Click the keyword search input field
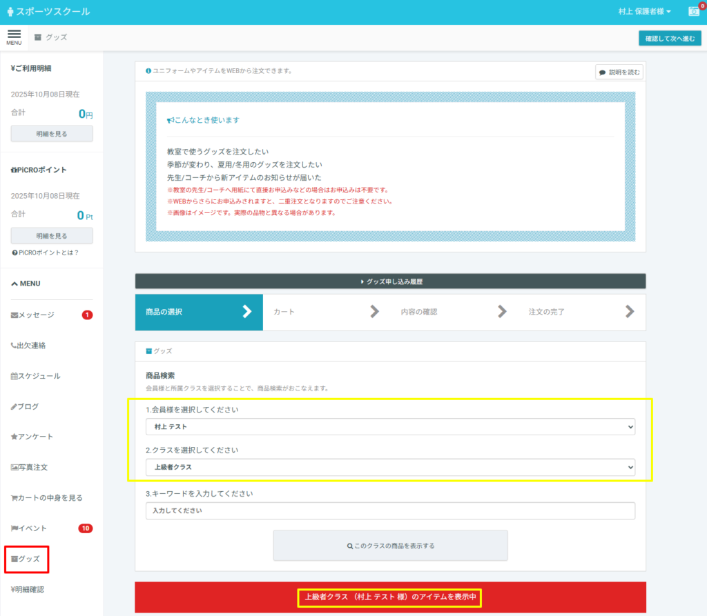Screen dimensions: 707x616 pos(389,511)
